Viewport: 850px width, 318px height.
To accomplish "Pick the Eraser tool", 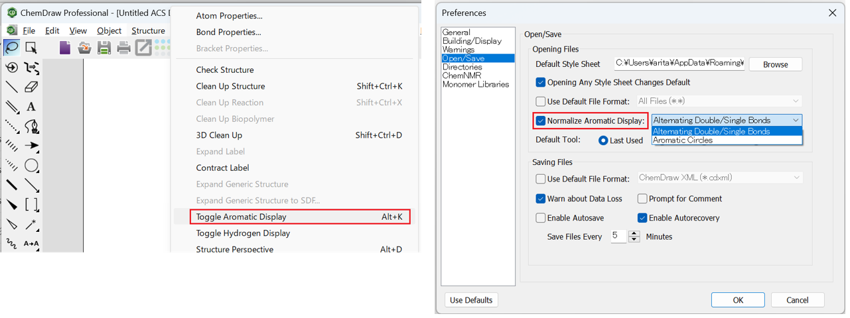I will 31,87.
